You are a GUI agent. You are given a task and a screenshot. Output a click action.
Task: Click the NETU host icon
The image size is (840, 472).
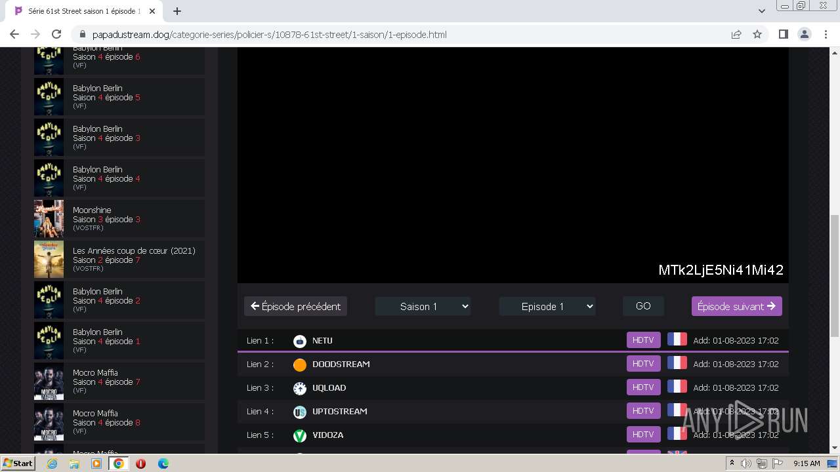[299, 341]
